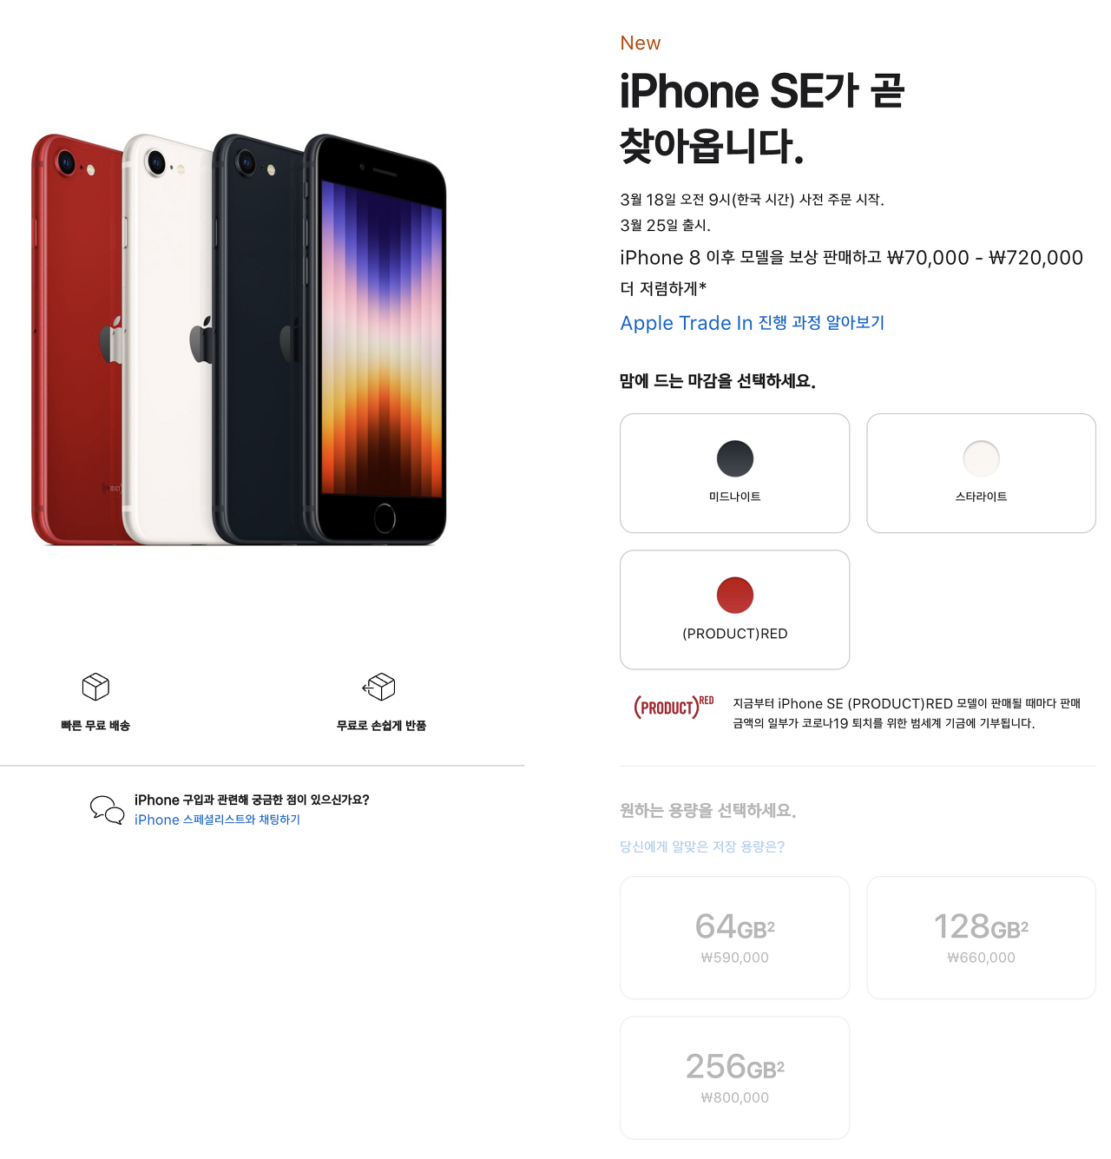
Task: Select the 미드나이트 finish option
Action: (x=734, y=473)
